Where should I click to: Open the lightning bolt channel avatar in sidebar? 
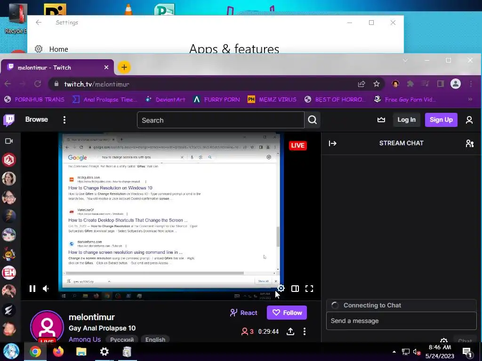pos(9,216)
